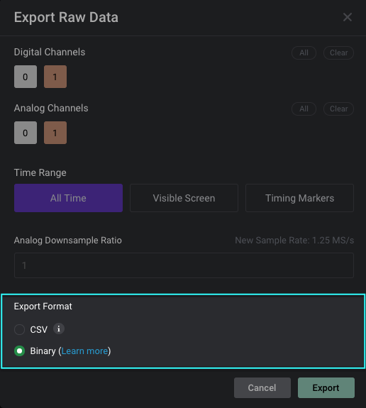This screenshot has height=408, width=366.
Task: Open the CSV format info icon
Action: coord(59,329)
